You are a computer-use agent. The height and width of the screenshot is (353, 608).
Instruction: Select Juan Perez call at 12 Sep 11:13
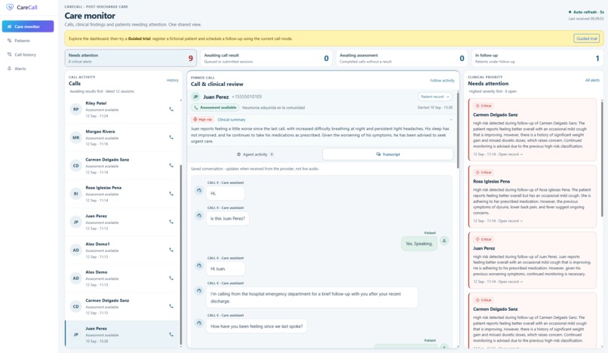(x=123, y=222)
